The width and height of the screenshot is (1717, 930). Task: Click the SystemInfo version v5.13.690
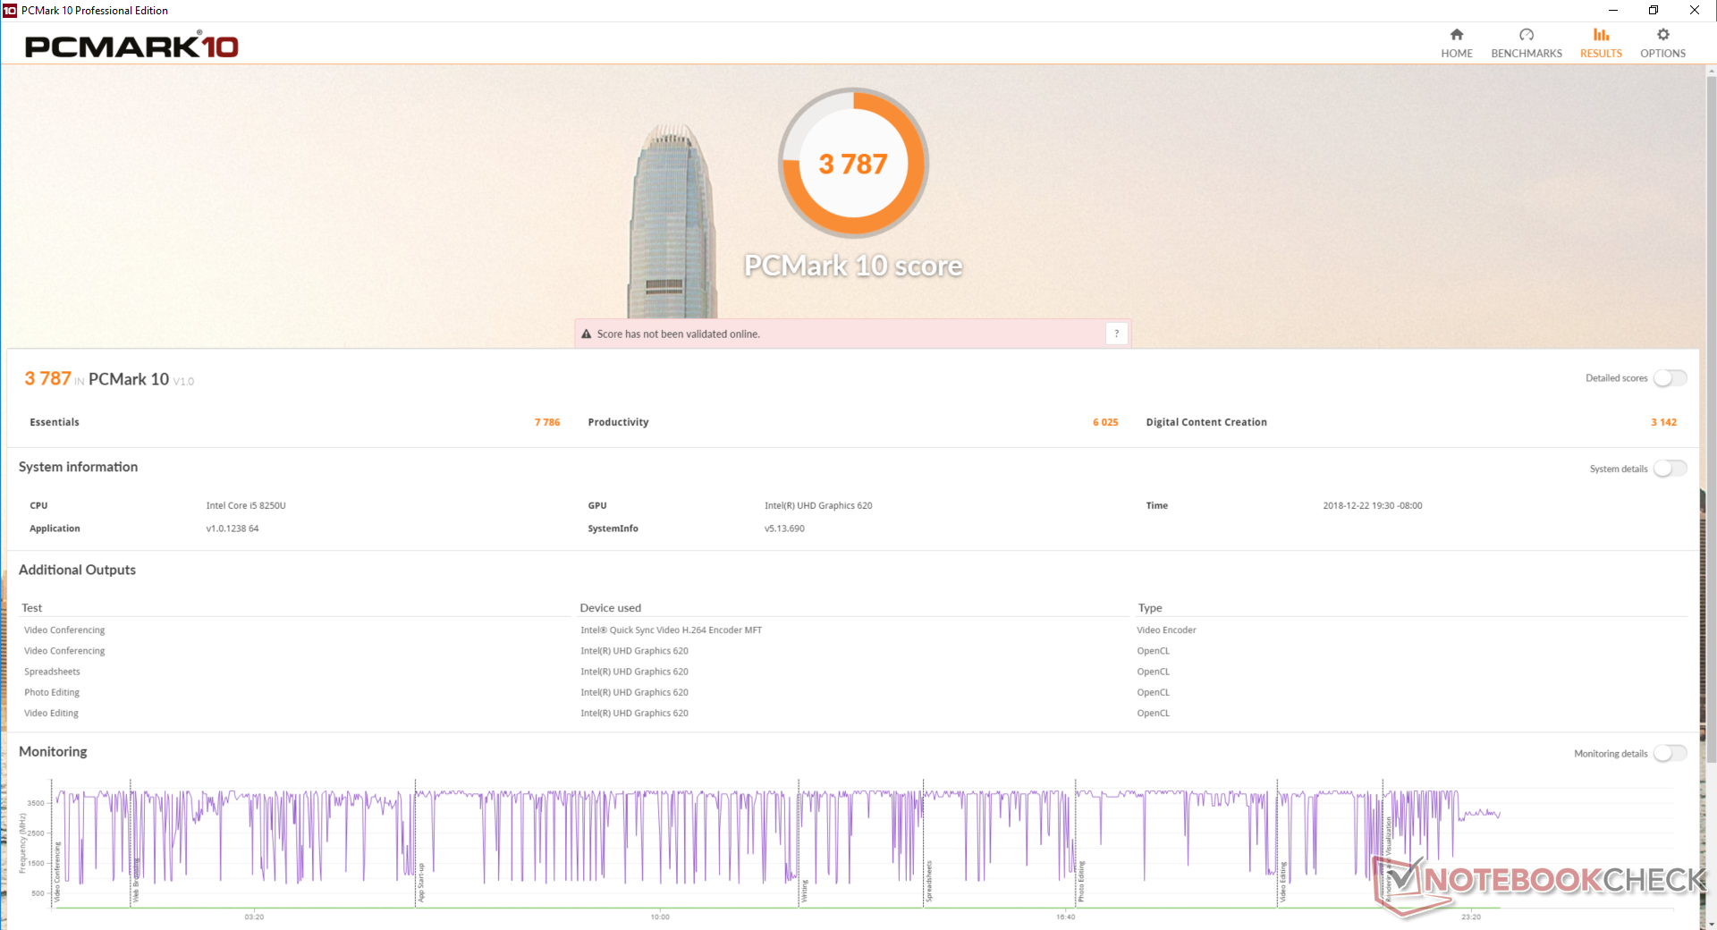tap(784, 528)
